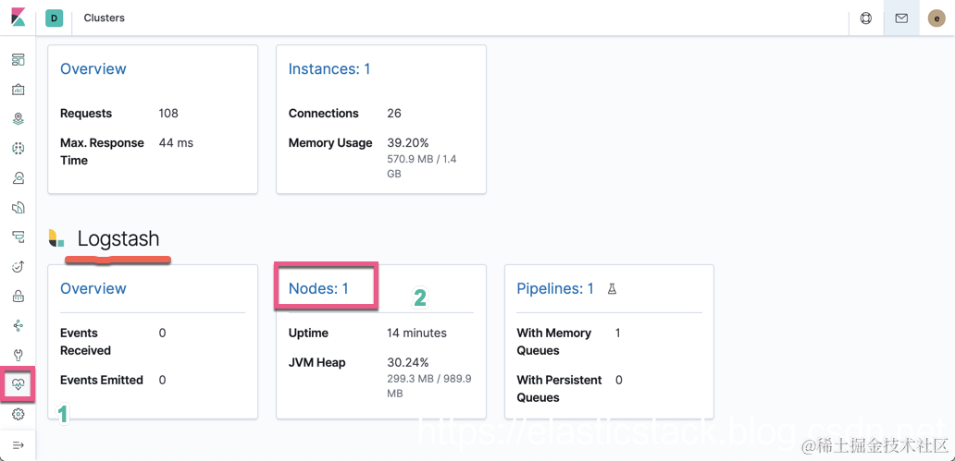Viewport: 955px width, 461px height.
Task: Click the beta flask icon beside Pipelines
Action: [x=612, y=289]
